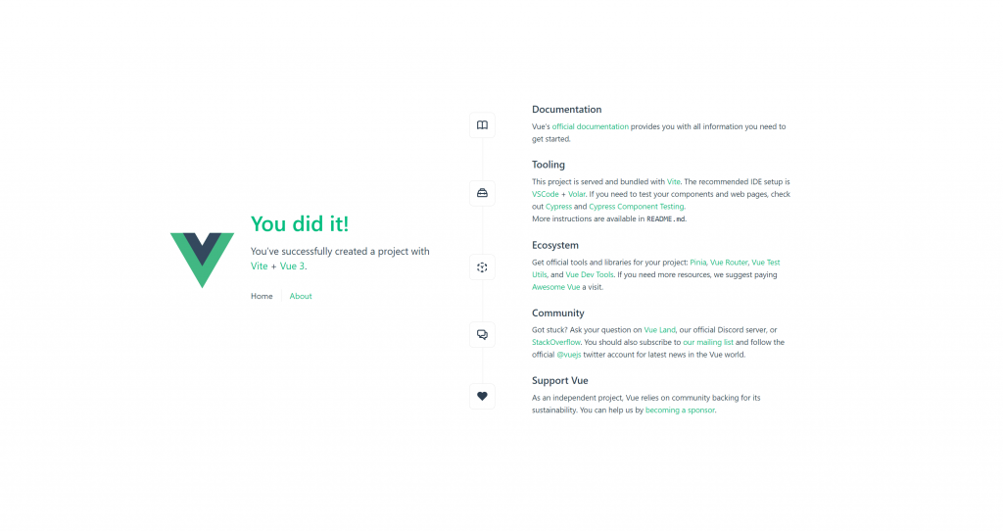Open the VSCode link
This screenshot has height=531, width=1003.
click(x=546, y=195)
